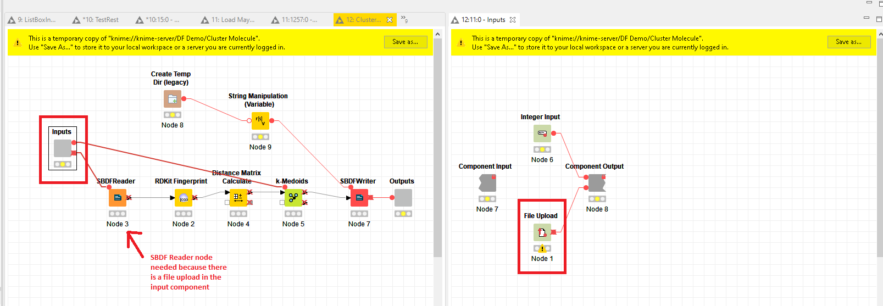Screen dimensions: 883x306
Task: Click the traffic light status under Node 8 Create Temp Dir
Action: pos(173,115)
